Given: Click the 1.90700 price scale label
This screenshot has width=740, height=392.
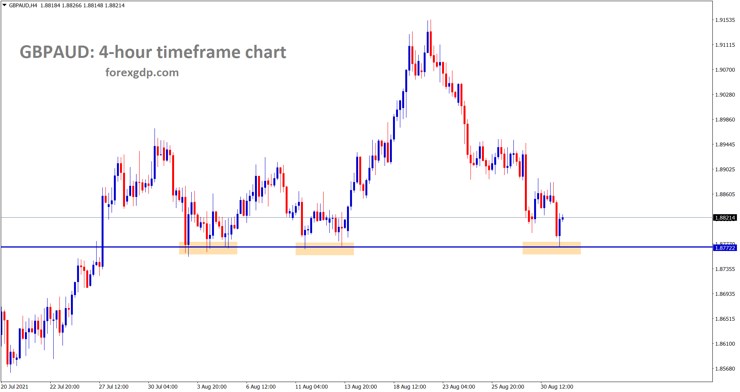Looking at the screenshot, I should (725, 70).
